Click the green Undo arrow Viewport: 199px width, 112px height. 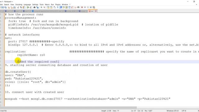point(28,7)
